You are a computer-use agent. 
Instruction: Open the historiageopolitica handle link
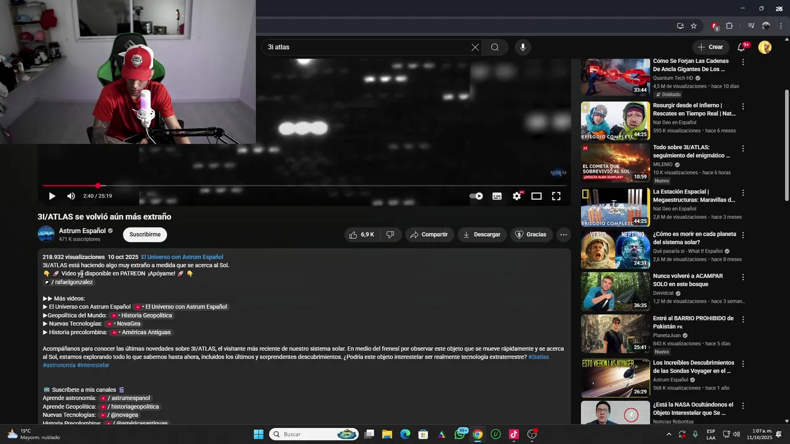130,407
